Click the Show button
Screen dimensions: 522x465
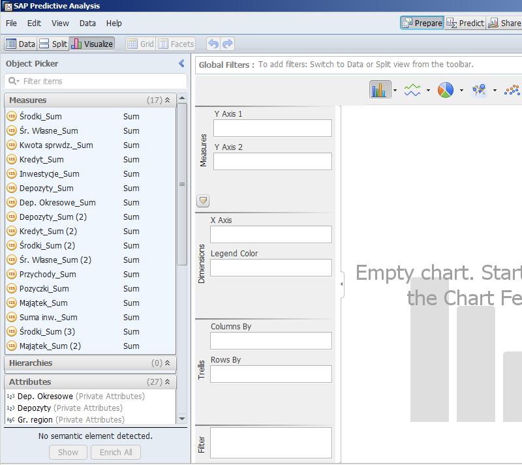(x=68, y=453)
